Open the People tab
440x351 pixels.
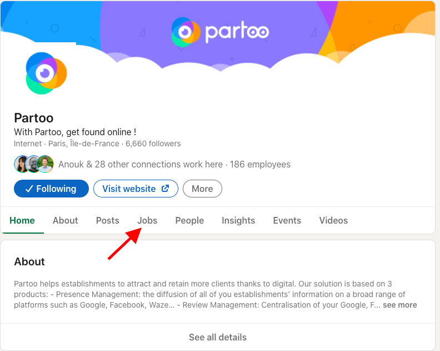pos(189,220)
